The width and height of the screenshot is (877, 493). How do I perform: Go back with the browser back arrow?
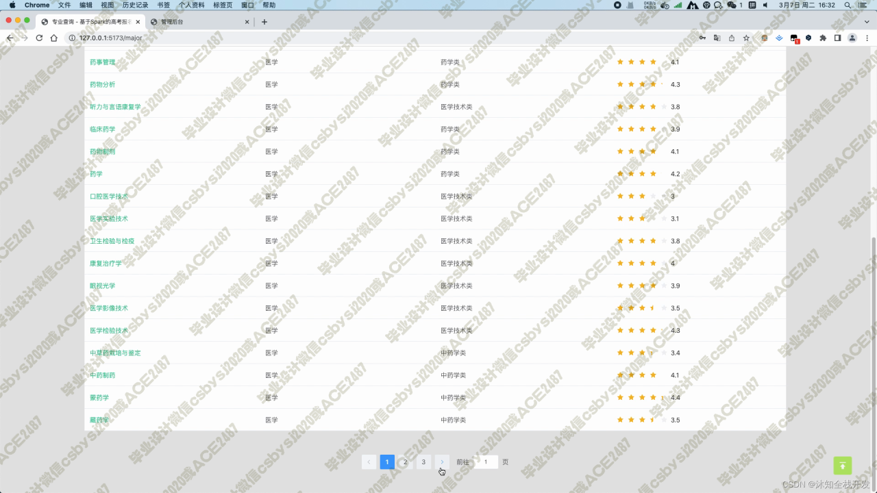click(x=10, y=38)
